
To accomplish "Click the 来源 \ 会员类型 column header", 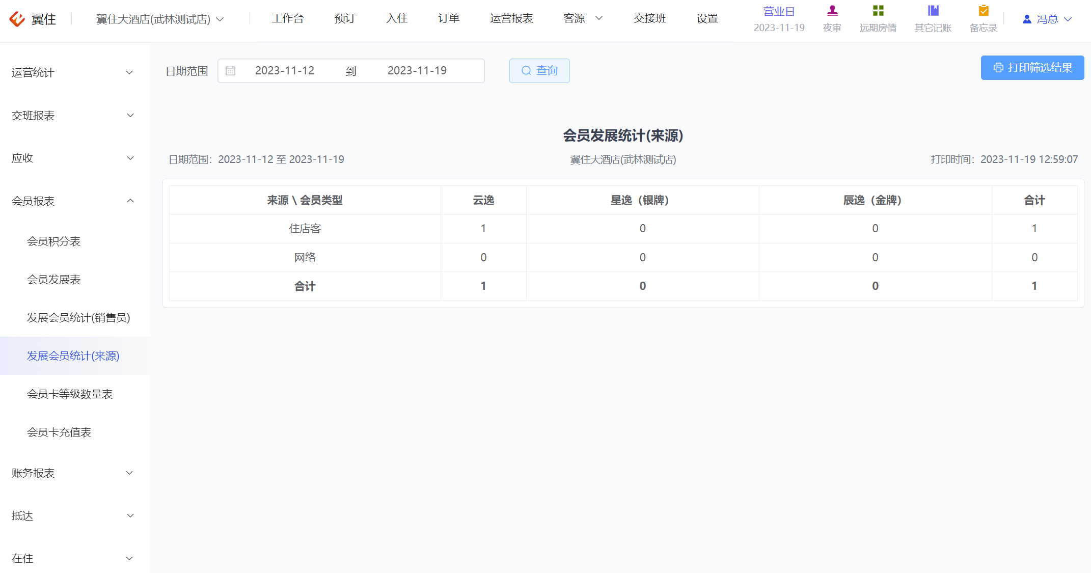I will coord(305,200).
